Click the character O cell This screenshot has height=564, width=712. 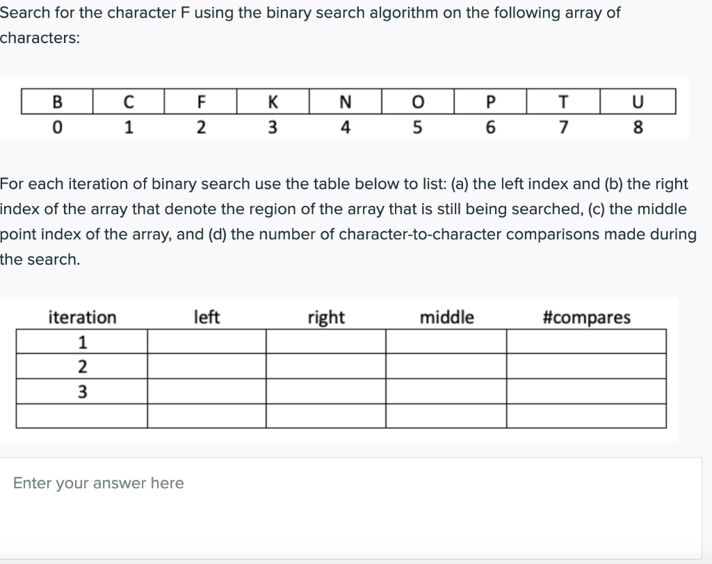pyautogui.click(x=417, y=102)
